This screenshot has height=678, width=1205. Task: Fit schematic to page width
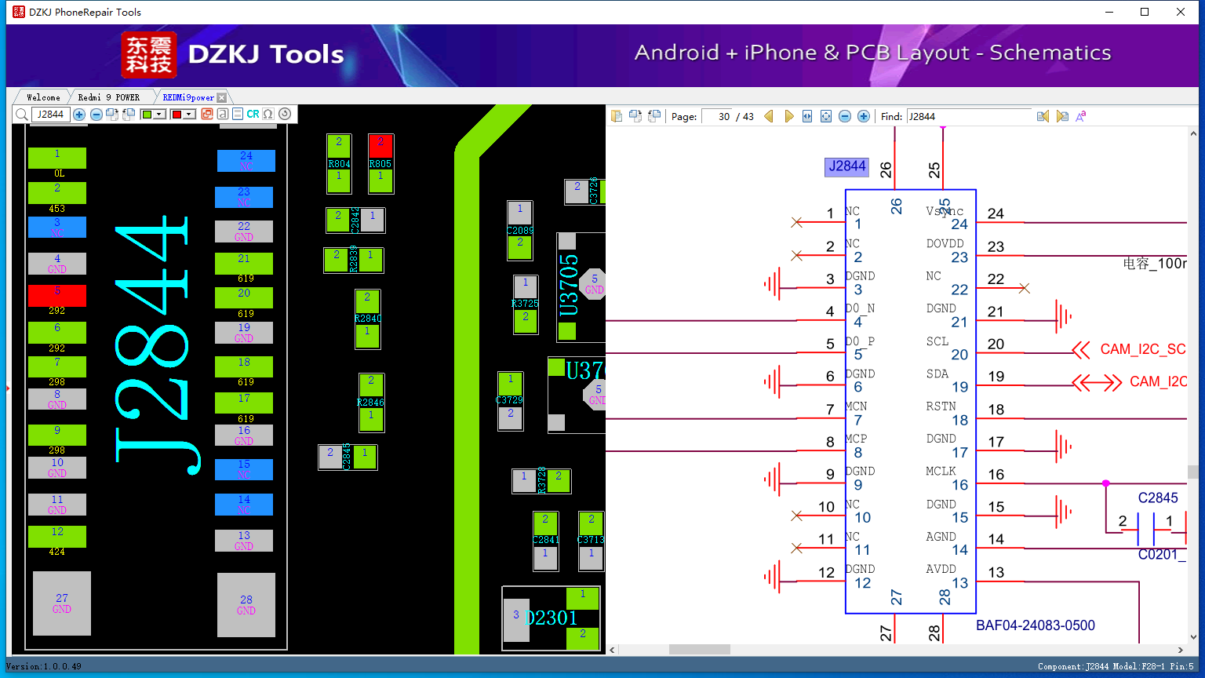pos(807,116)
